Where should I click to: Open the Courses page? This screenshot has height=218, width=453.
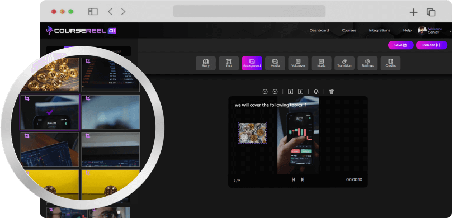349,30
